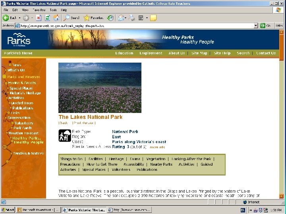Screen dimensions: 286x214
Task: Select News in the sidebar
Action: coord(17,65)
